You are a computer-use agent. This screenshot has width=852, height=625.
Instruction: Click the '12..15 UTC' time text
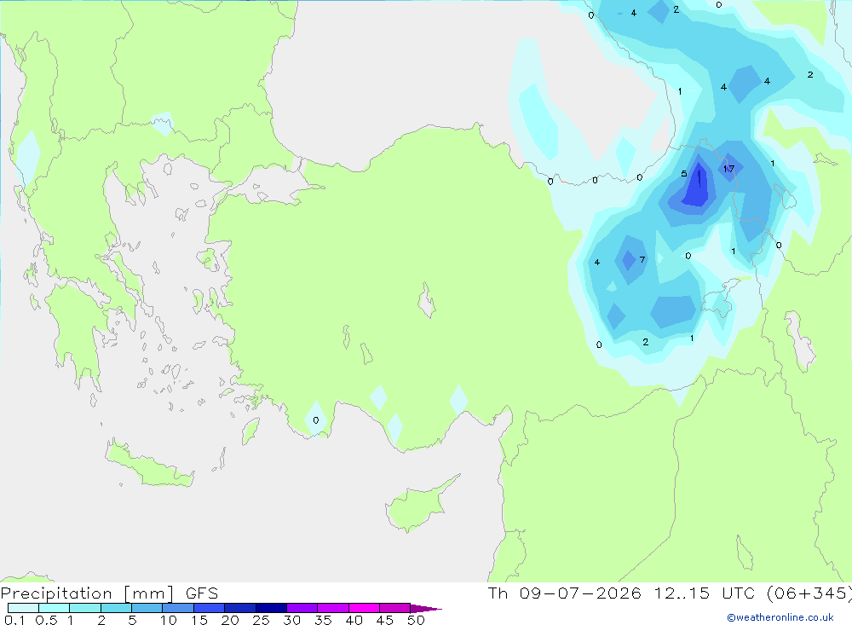click(705, 593)
